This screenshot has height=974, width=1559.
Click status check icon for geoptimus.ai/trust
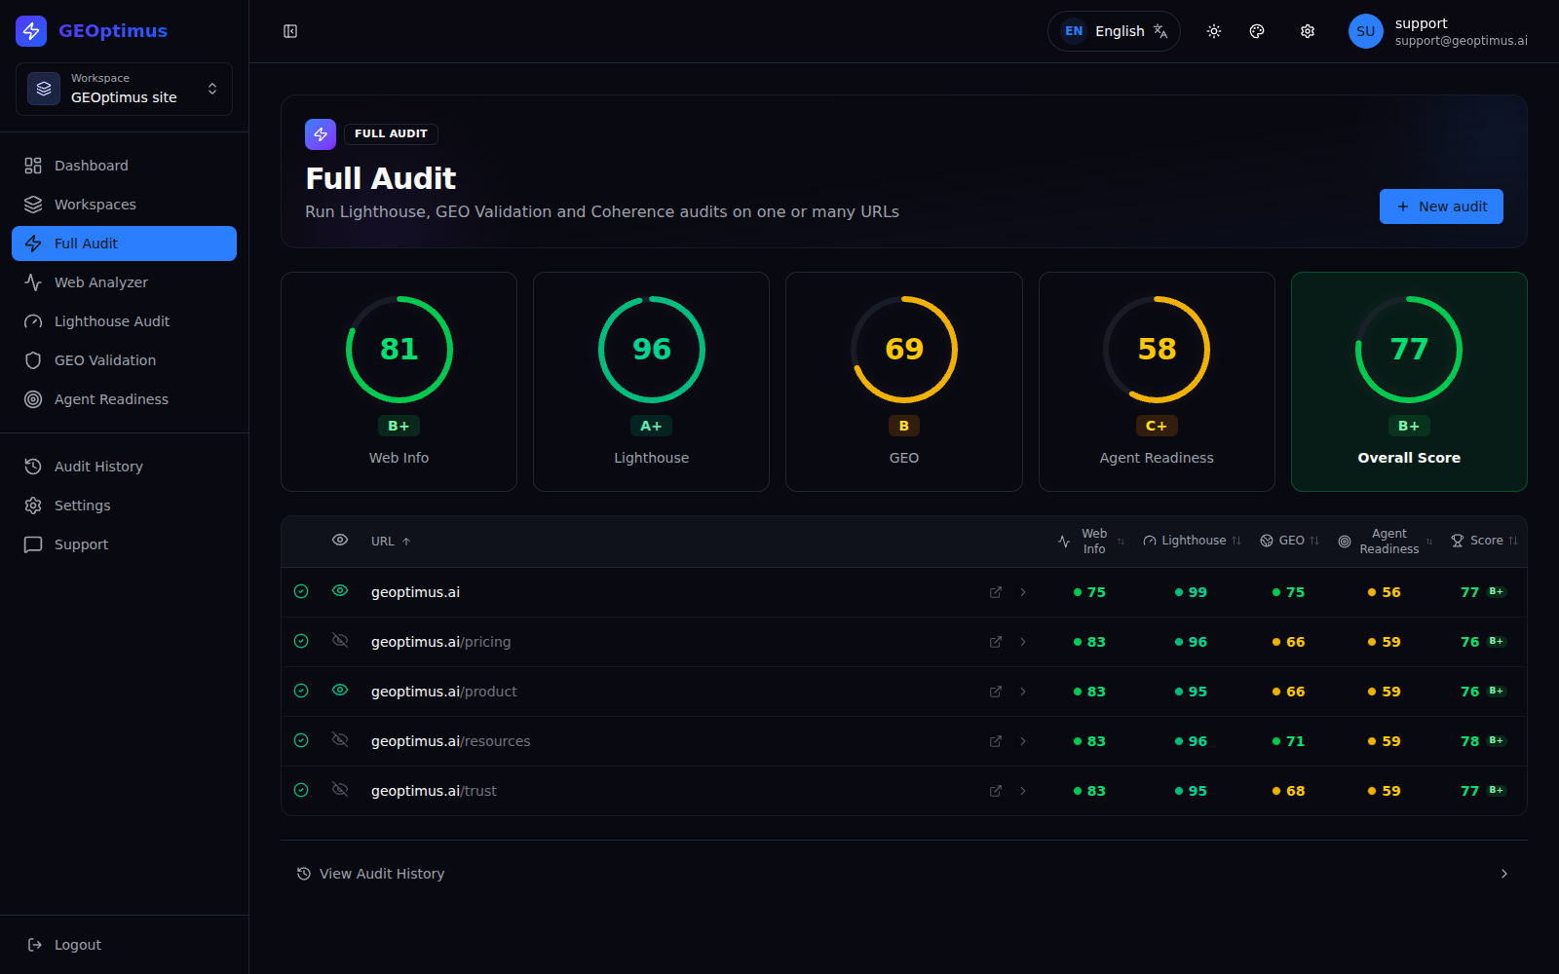301,790
